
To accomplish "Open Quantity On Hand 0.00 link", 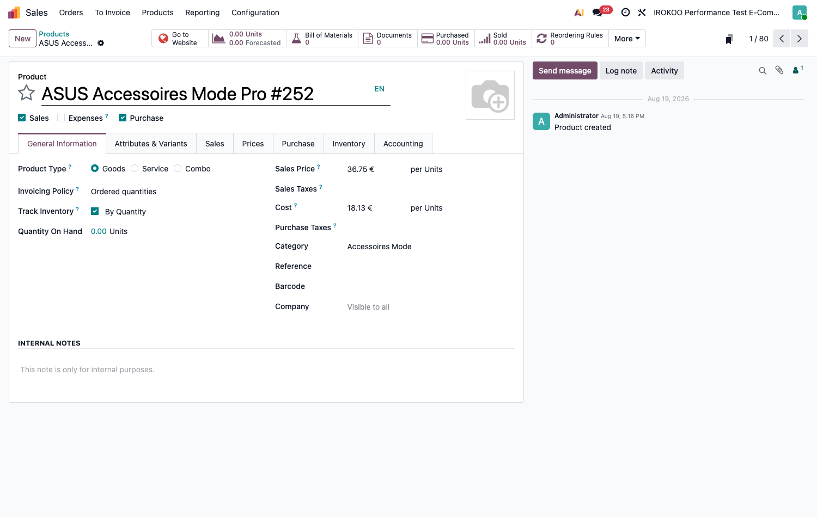I will [99, 231].
